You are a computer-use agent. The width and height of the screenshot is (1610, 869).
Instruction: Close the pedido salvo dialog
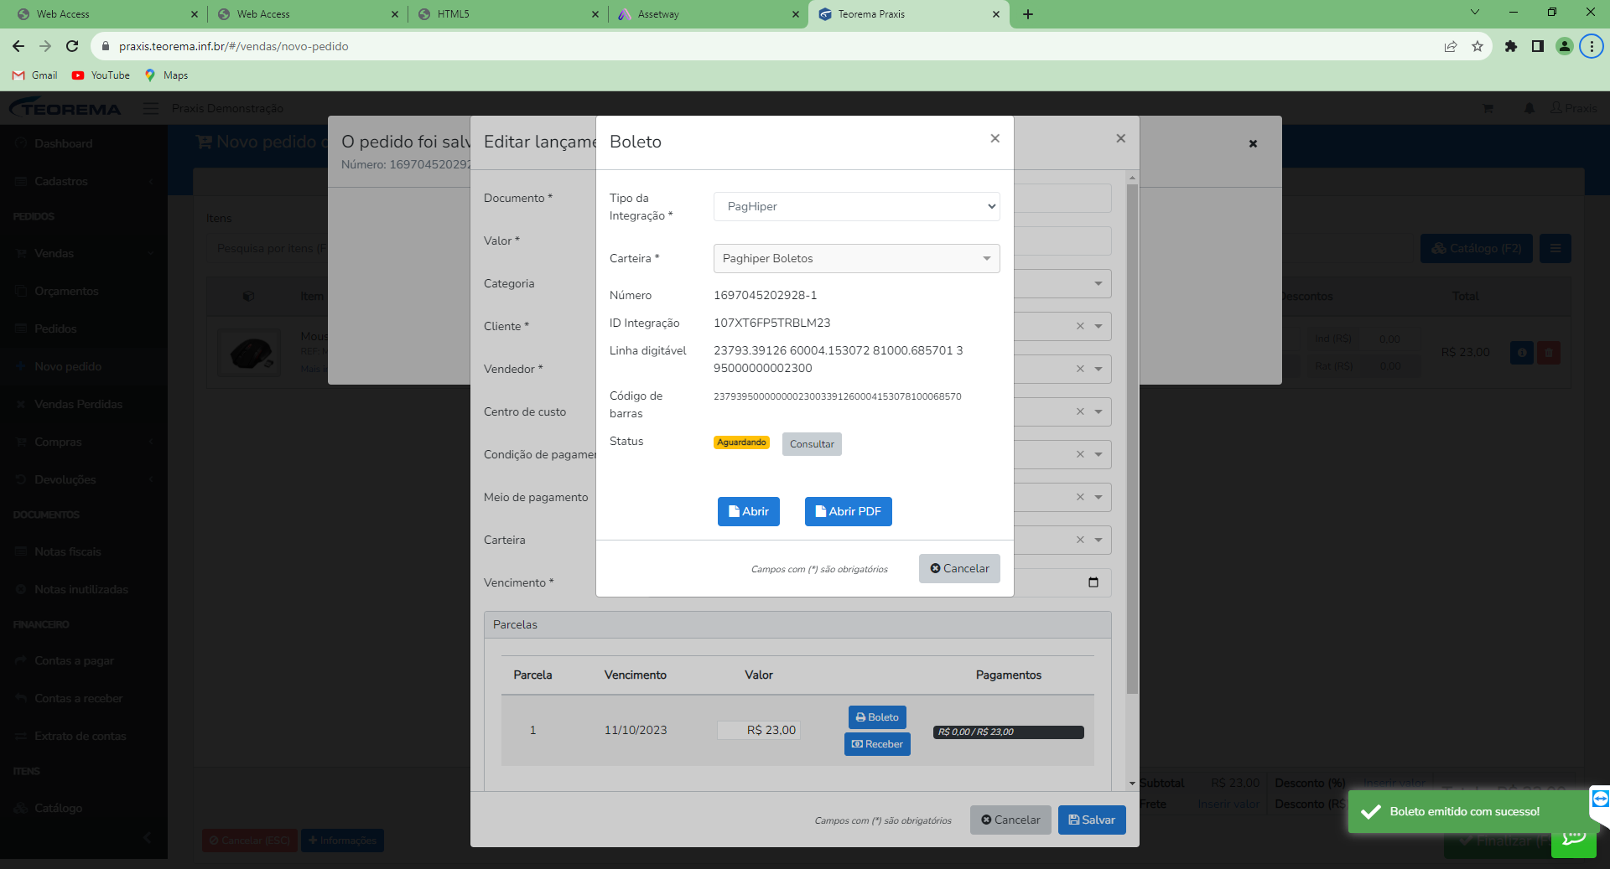click(x=1253, y=143)
